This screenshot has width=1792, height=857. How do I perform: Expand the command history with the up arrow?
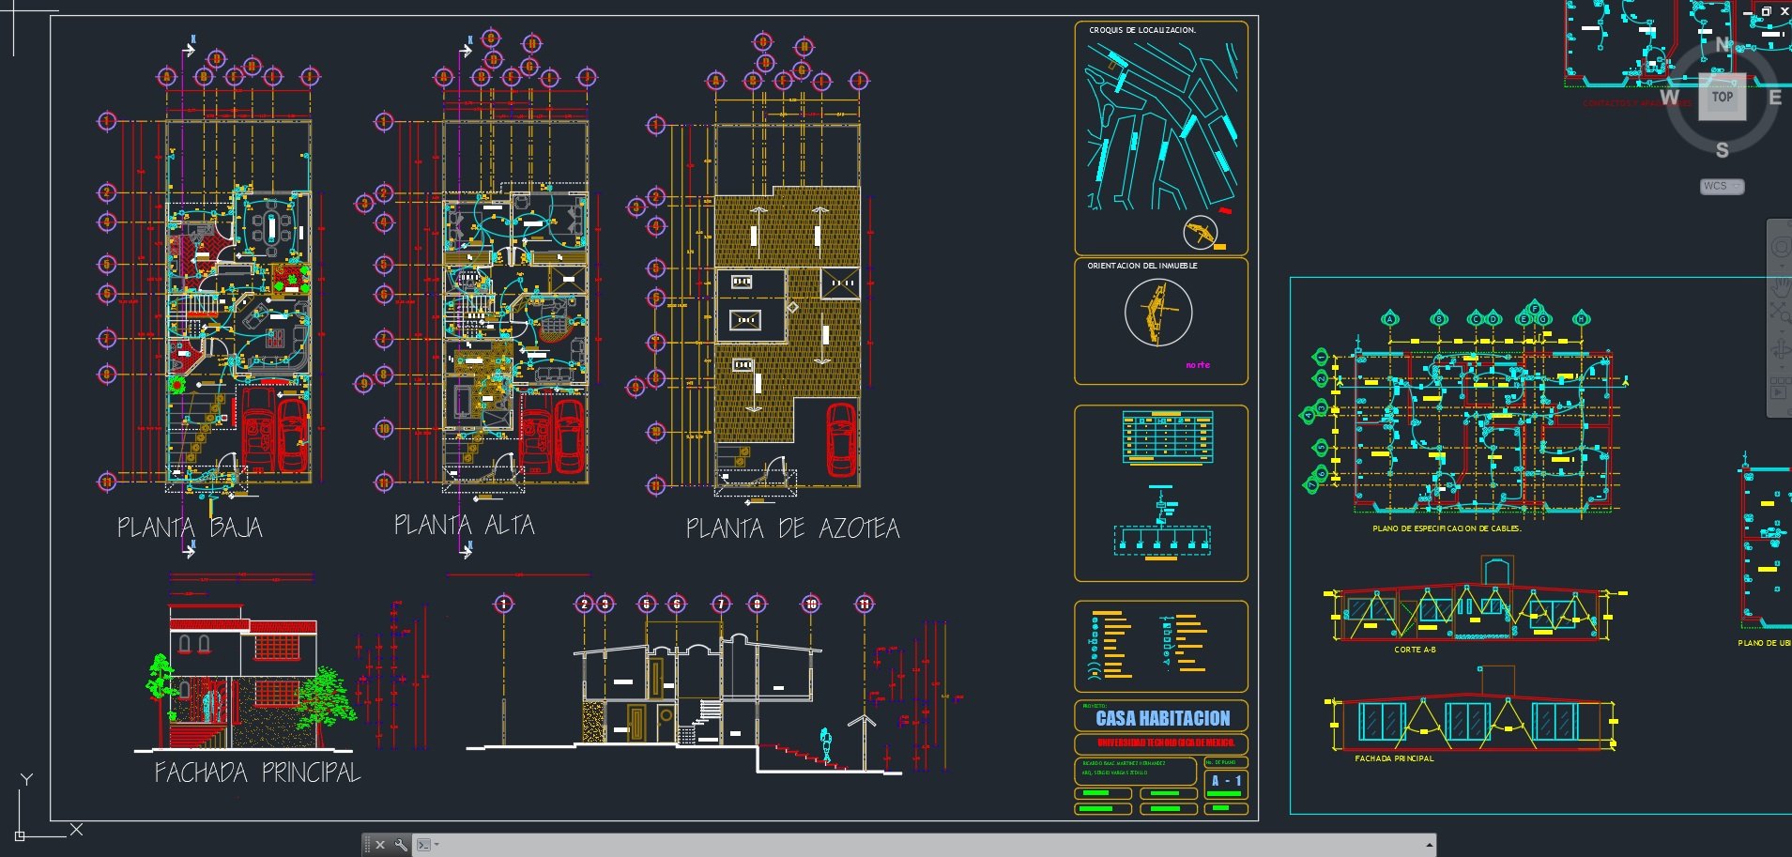1432,843
